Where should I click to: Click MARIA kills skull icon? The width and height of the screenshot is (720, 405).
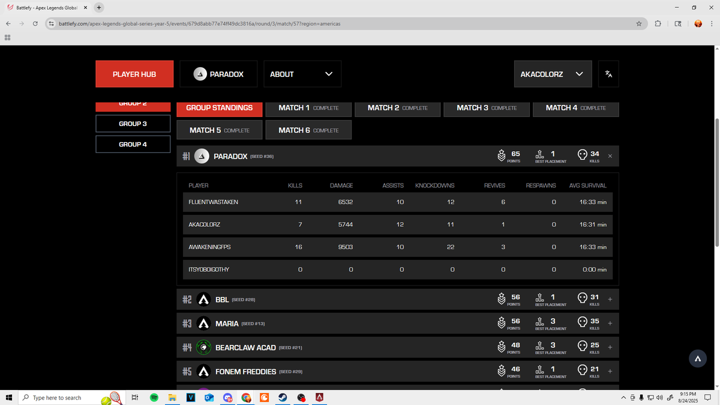[x=582, y=322]
